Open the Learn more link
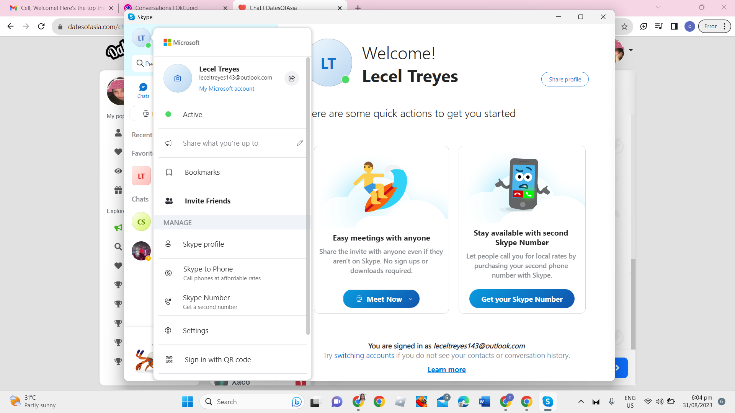Image resolution: width=735 pixels, height=413 pixels. (x=446, y=369)
